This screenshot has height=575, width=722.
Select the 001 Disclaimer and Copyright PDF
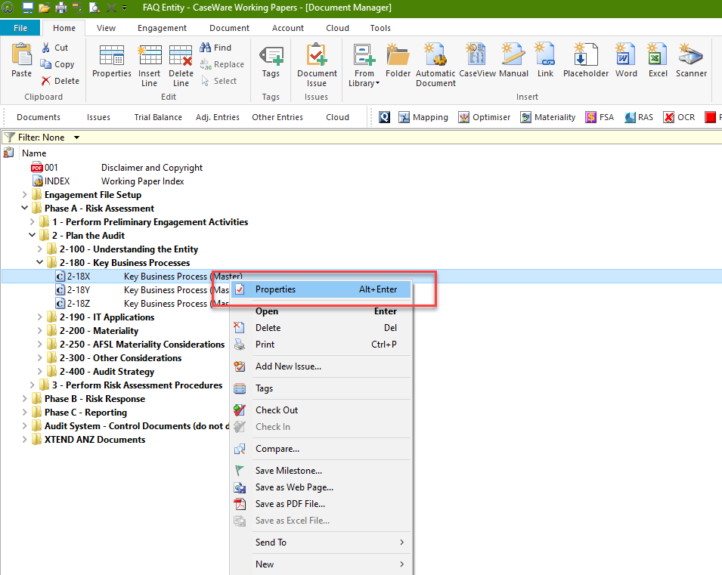click(x=117, y=168)
